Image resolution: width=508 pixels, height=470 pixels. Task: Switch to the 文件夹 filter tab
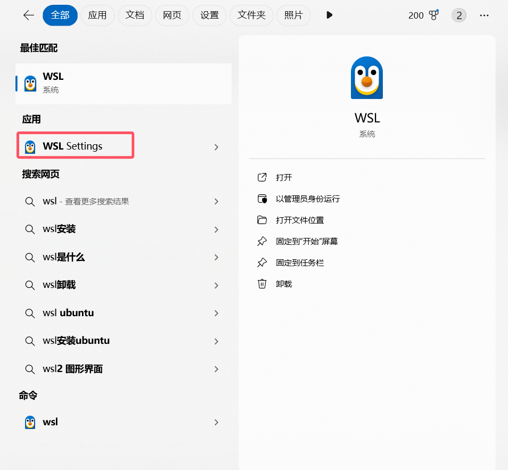251,15
